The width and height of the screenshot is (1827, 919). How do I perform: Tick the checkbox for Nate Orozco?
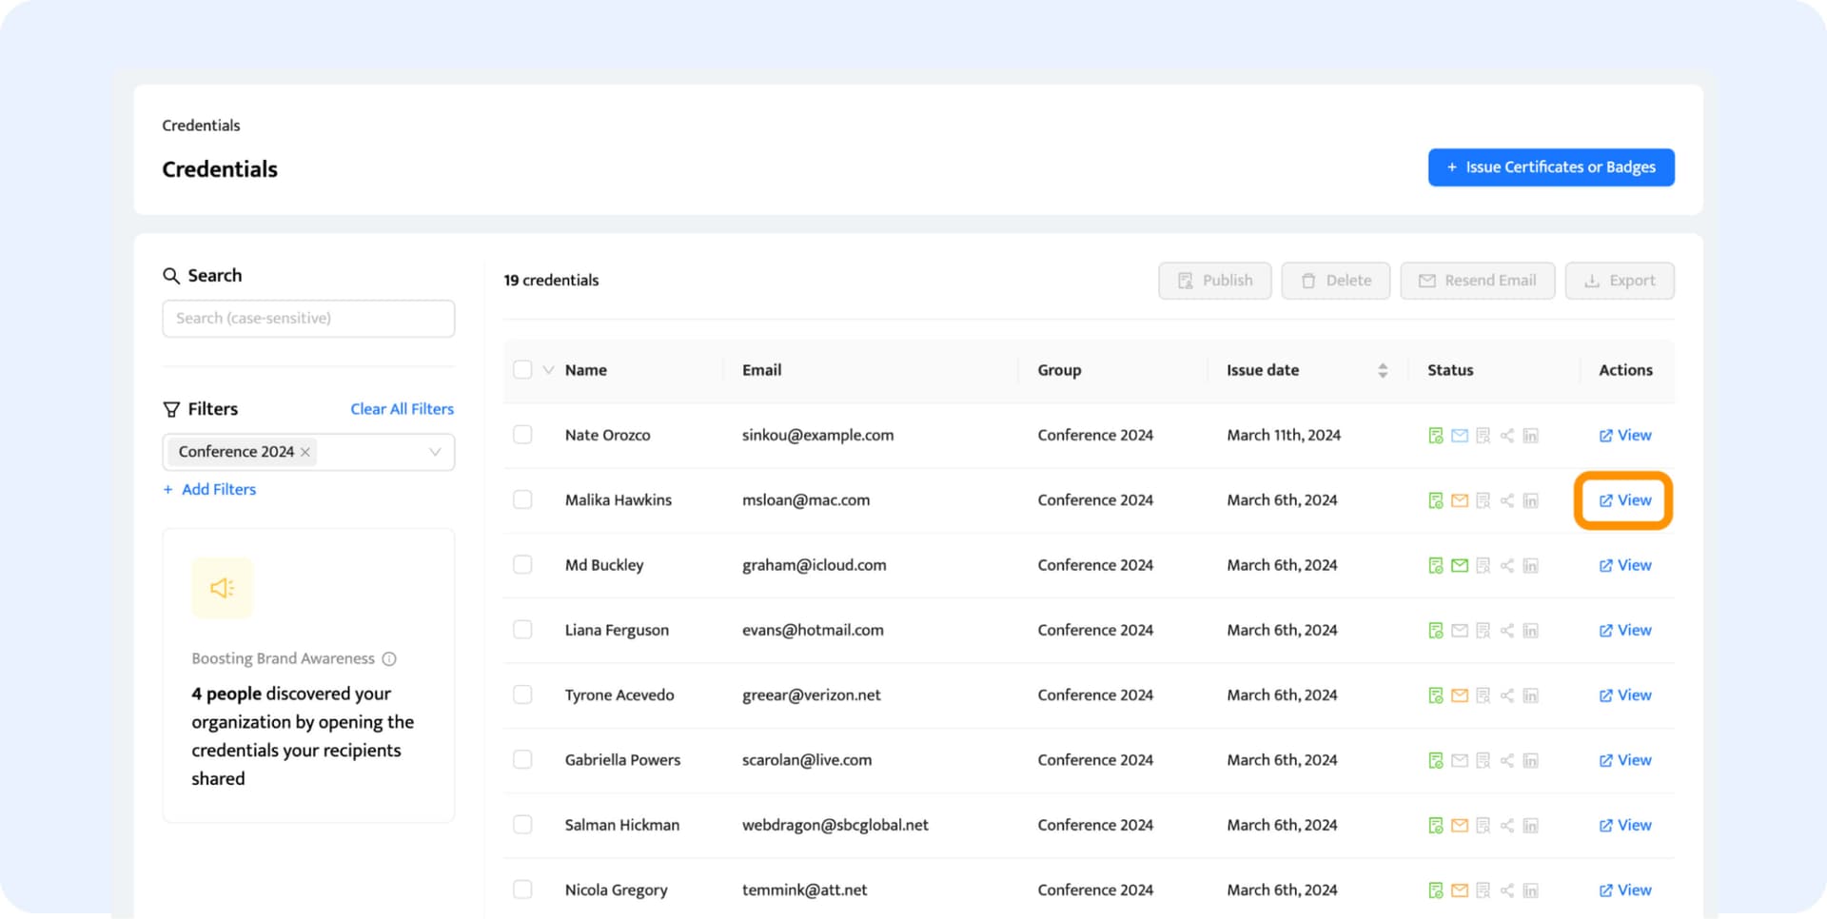(x=522, y=435)
